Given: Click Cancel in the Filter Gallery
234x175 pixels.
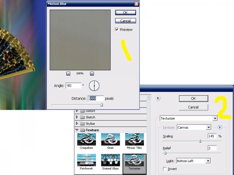Looking at the screenshot, I should (193, 107).
